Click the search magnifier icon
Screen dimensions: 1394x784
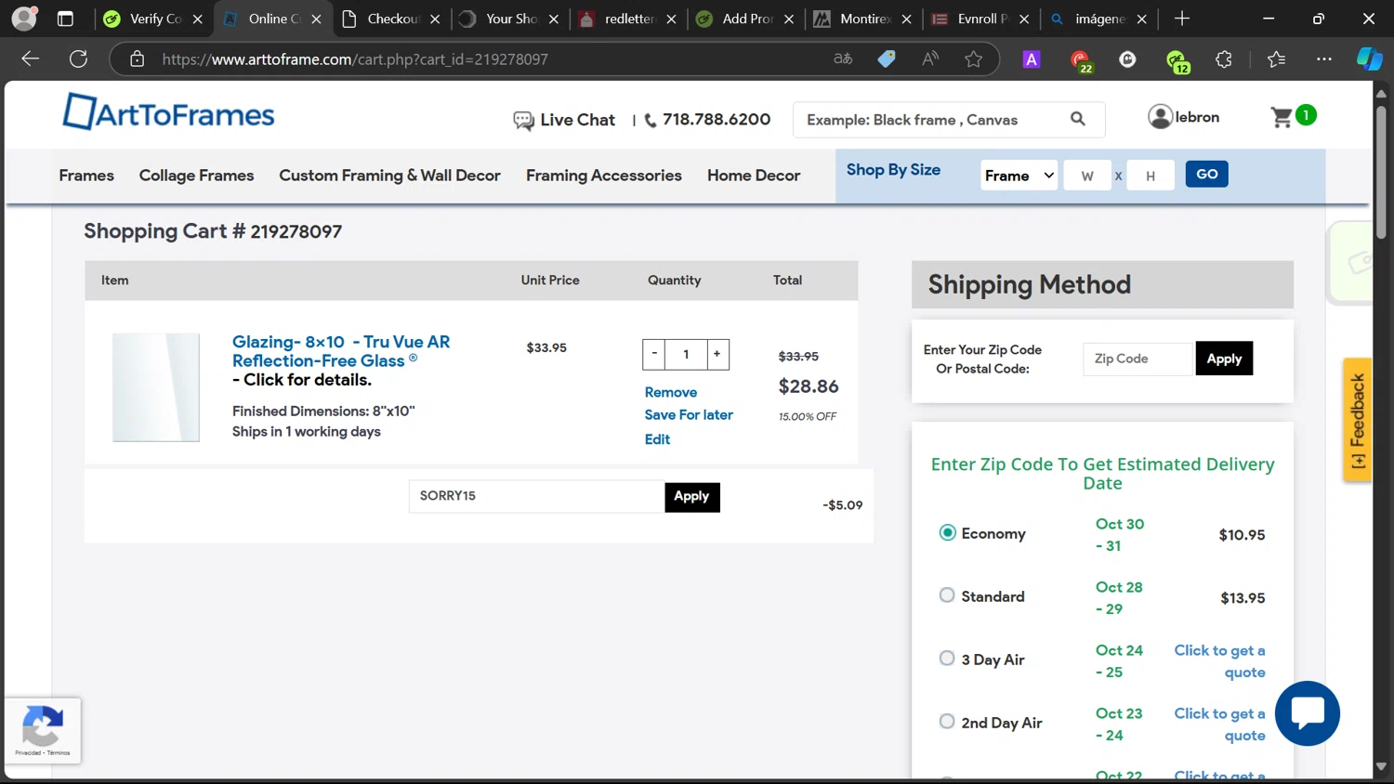[x=1078, y=119]
